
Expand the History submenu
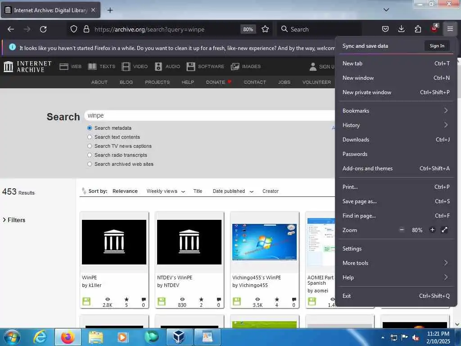[x=396, y=125]
